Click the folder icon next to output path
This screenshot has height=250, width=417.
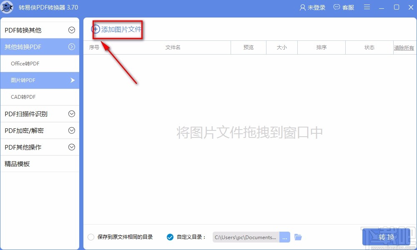click(x=298, y=237)
